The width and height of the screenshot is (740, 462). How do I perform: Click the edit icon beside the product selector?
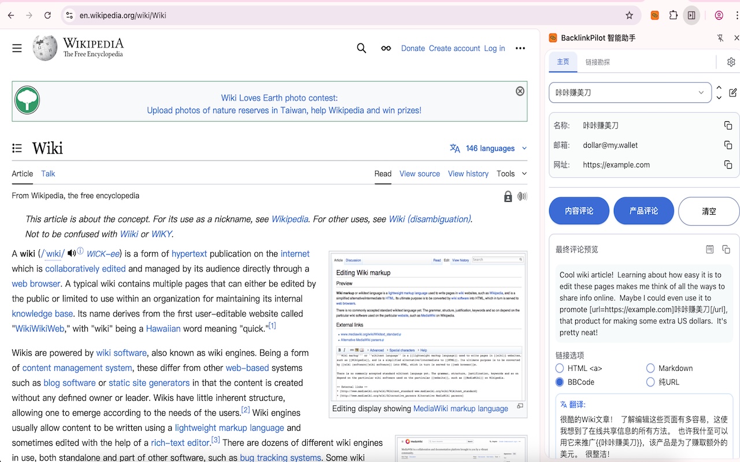[x=732, y=92]
